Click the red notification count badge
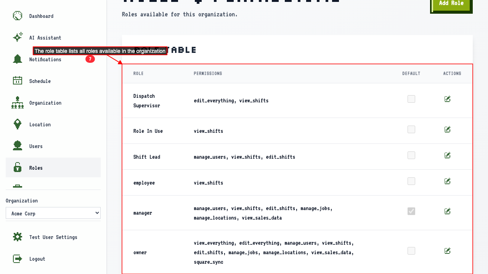 tap(90, 59)
